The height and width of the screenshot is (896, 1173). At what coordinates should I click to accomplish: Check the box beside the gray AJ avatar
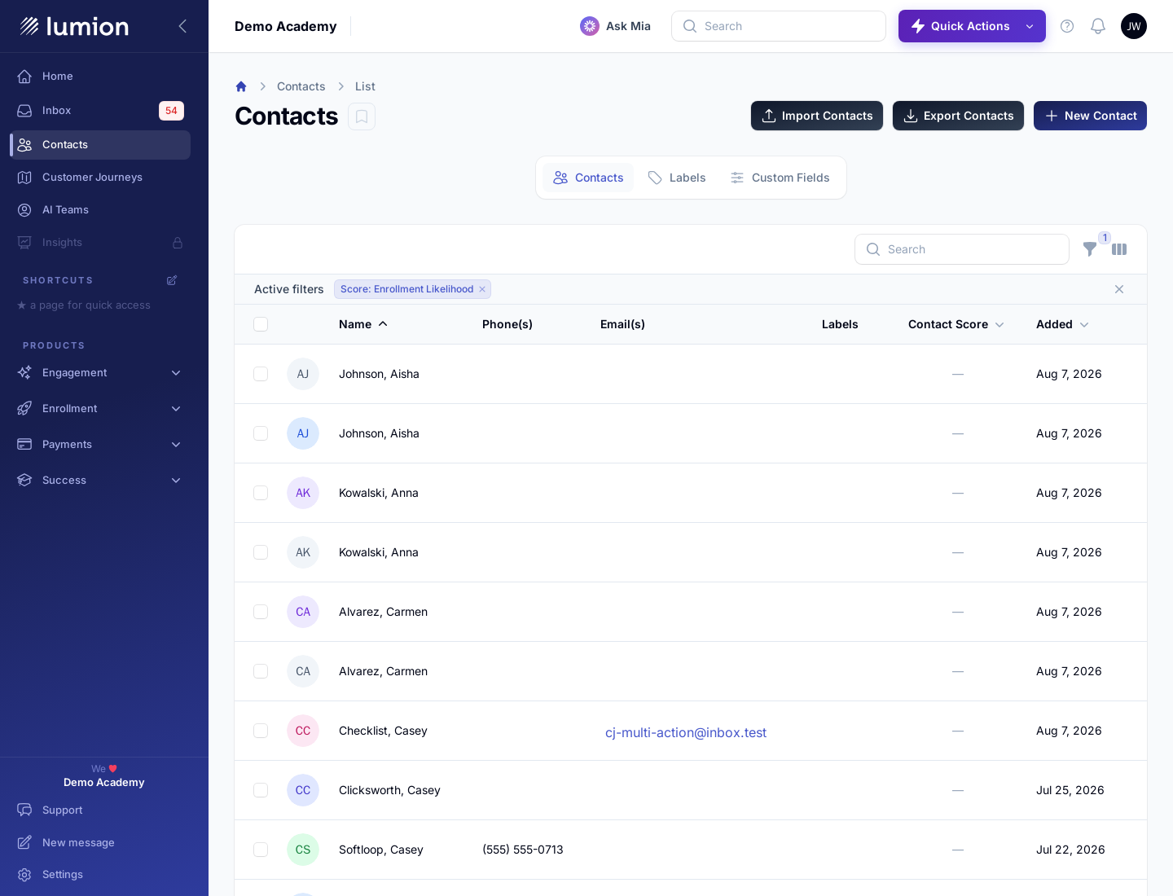click(261, 374)
